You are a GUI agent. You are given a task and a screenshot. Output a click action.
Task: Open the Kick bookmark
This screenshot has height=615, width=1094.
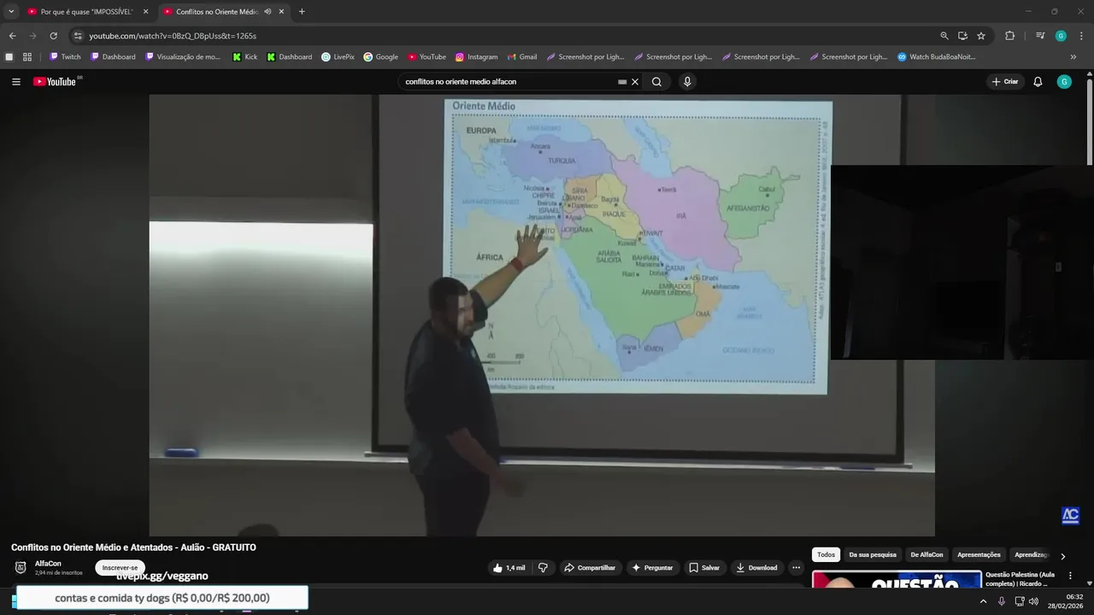pyautogui.click(x=245, y=57)
